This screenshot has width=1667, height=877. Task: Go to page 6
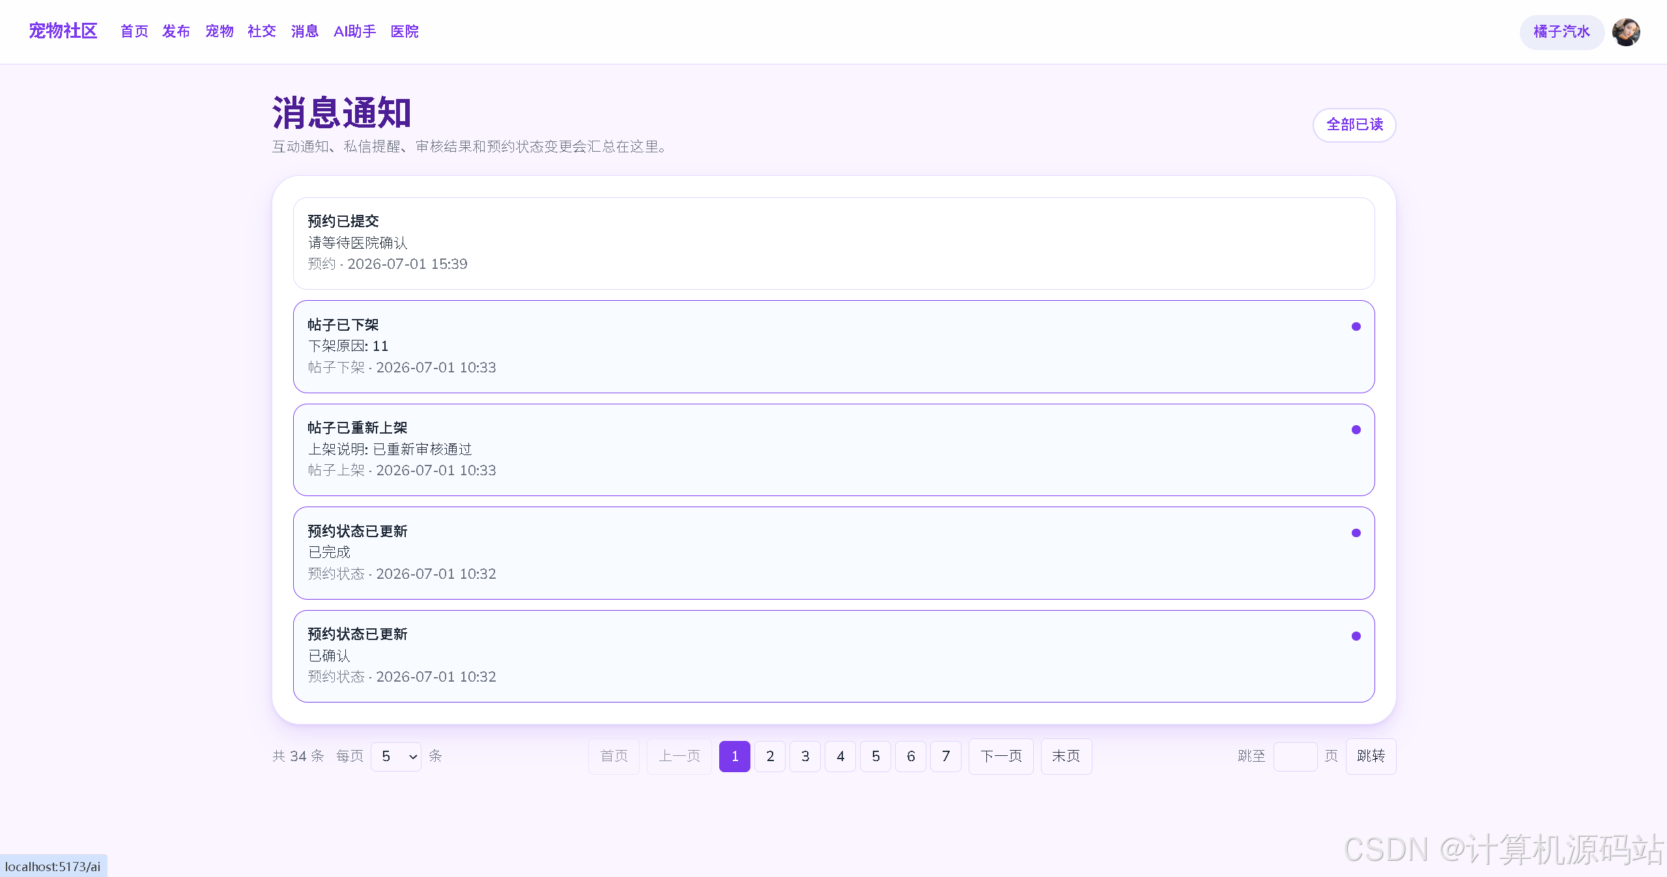(x=911, y=757)
